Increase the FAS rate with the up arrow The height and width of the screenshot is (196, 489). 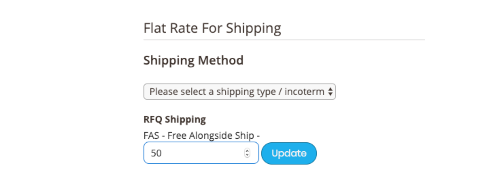point(247,151)
